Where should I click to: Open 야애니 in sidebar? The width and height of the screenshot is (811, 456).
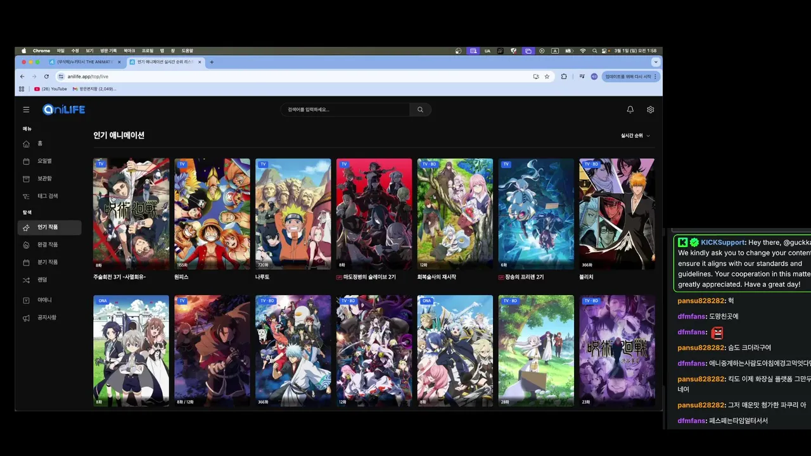pyautogui.click(x=49, y=300)
